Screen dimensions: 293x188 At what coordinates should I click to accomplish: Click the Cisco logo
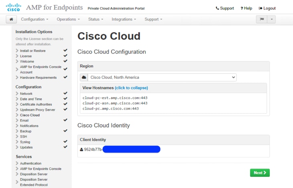pyautogui.click(x=14, y=8)
